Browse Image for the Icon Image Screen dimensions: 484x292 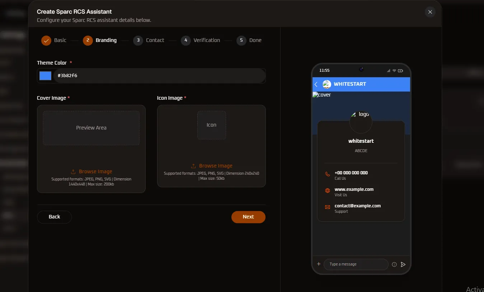click(212, 166)
